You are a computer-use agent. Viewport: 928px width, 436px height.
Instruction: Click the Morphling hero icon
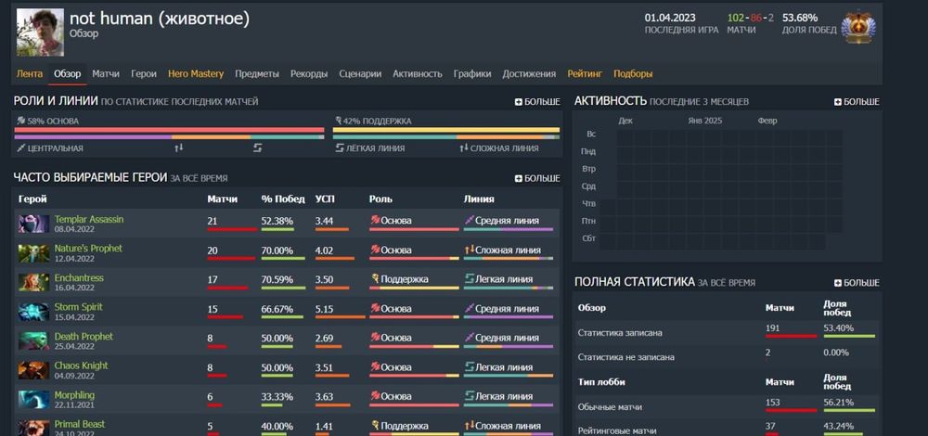click(x=33, y=399)
